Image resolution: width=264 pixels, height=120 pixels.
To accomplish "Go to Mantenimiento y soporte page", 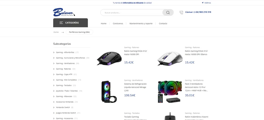I will click(141, 23).
